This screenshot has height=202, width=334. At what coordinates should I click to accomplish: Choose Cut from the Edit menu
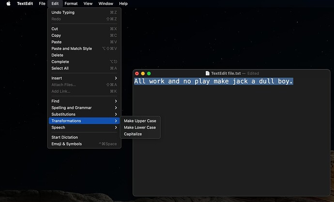tap(84, 29)
